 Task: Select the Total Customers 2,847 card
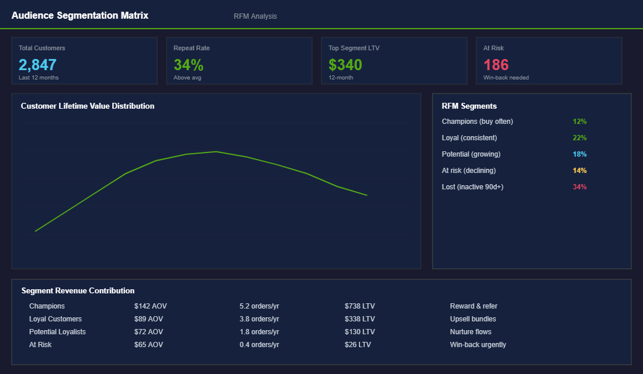coord(84,61)
